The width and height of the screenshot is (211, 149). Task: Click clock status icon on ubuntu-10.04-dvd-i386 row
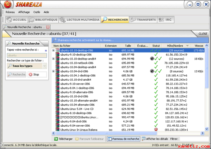(152, 71)
